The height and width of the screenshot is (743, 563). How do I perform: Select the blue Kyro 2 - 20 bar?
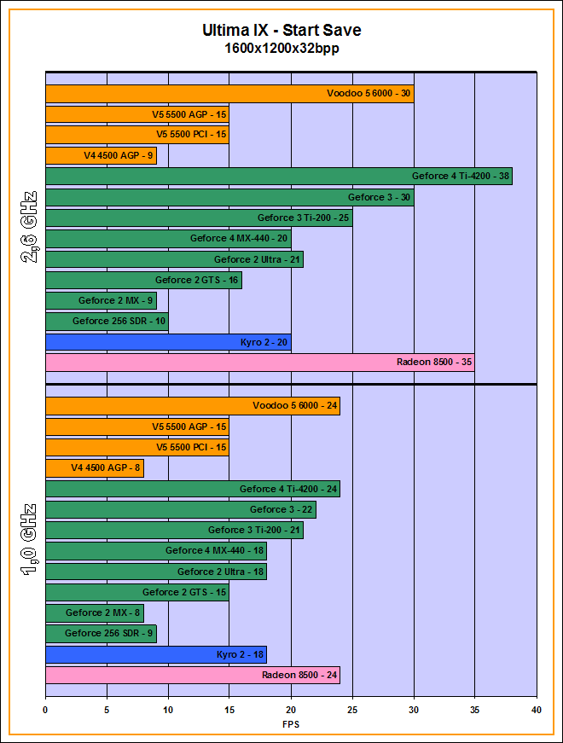[x=167, y=342]
